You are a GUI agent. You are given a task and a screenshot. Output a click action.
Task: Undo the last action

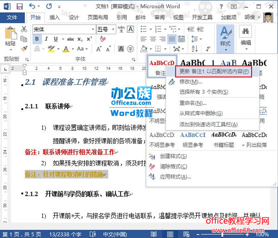32,6
